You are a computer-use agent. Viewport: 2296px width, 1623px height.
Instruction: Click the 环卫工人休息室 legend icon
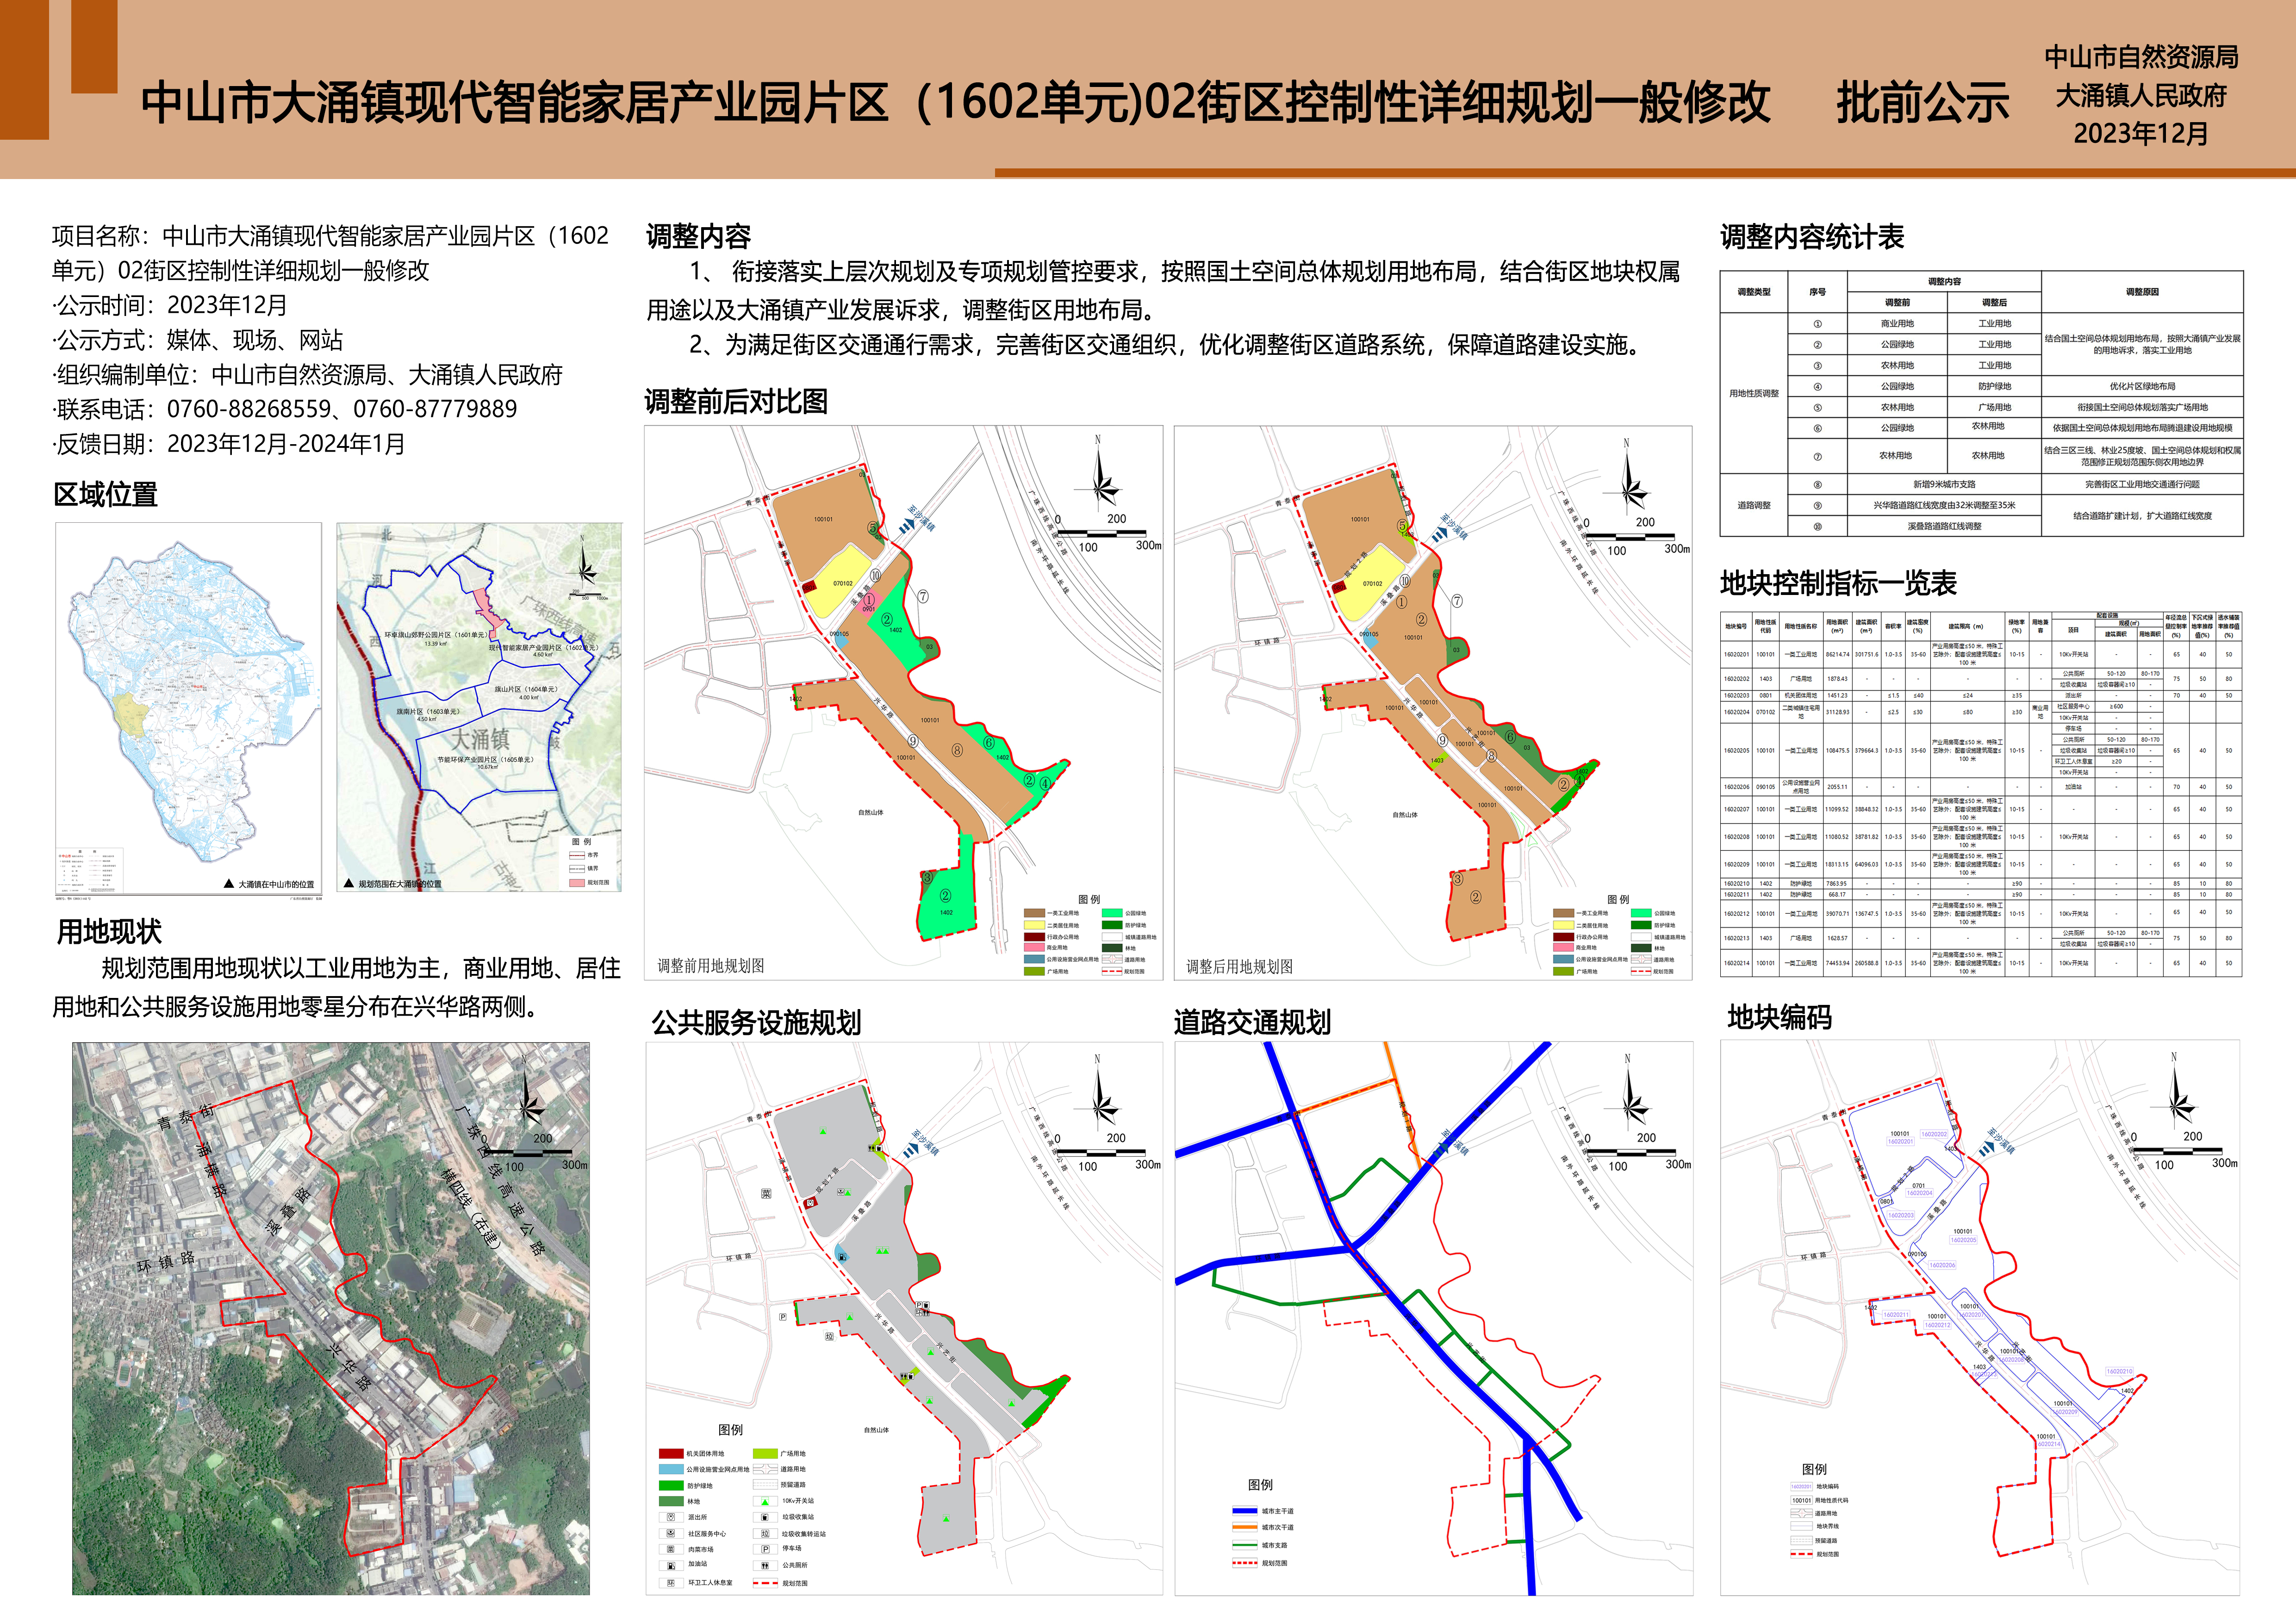pyautogui.click(x=670, y=1583)
